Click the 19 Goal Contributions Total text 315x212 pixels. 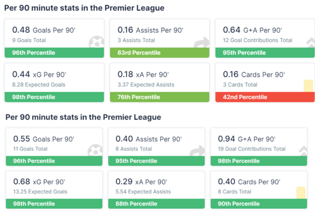251,149
